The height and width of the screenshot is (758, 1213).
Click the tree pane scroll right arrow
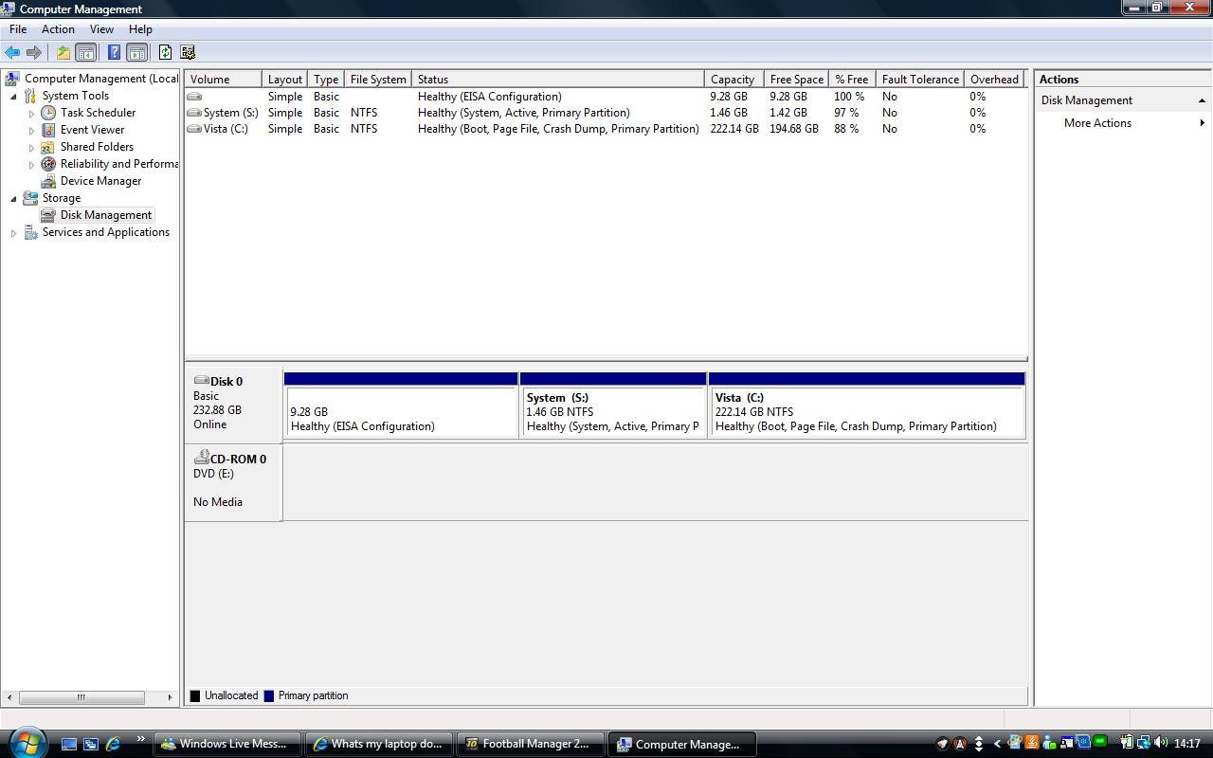pyautogui.click(x=170, y=697)
